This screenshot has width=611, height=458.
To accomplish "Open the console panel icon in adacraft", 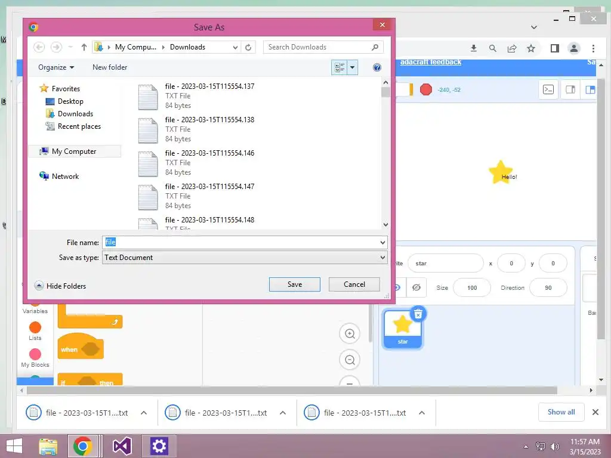I will point(548,89).
